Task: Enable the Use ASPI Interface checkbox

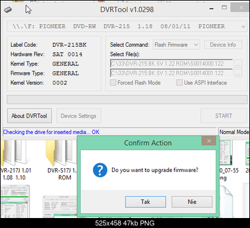Action: point(179,83)
